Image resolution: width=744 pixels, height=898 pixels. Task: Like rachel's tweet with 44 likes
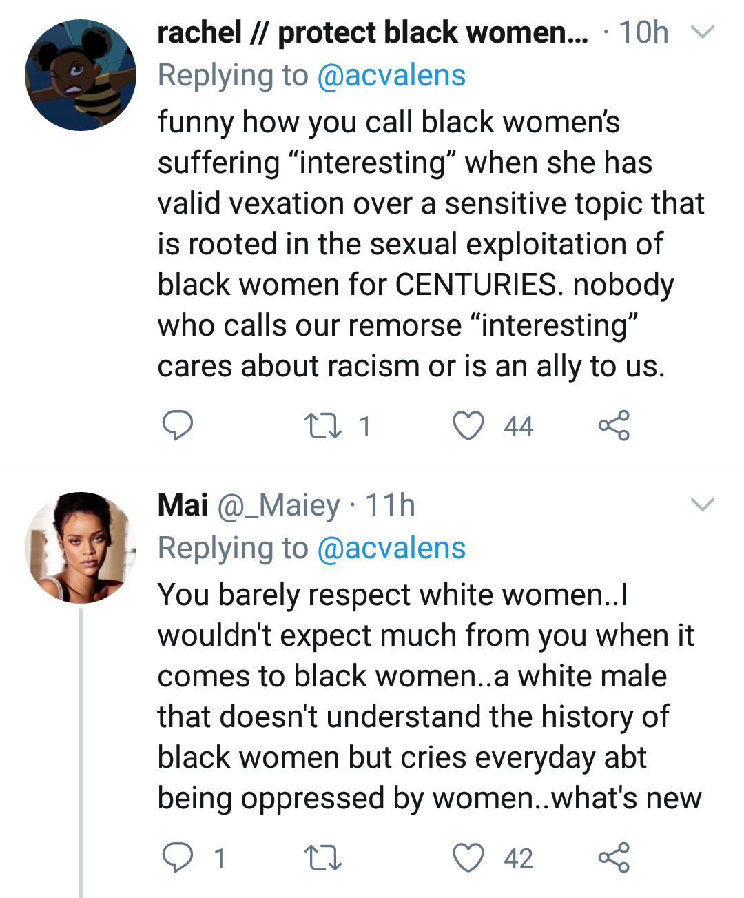[x=468, y=425]
